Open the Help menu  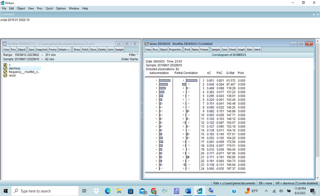pyautogui.click(x=85, y=9)
